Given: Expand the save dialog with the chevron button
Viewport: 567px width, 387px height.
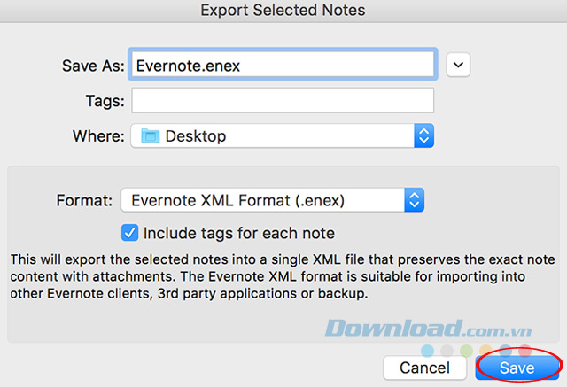Looking at the screenshot, I should click(x=458, y=65).
